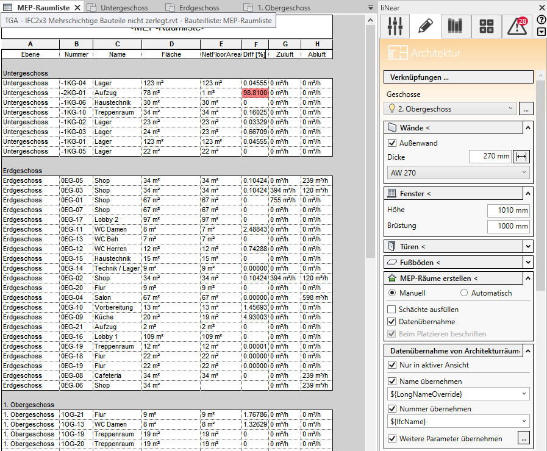Select the Automatisch radio button
This screenshot has width=547, height=451.
[464, 293]
